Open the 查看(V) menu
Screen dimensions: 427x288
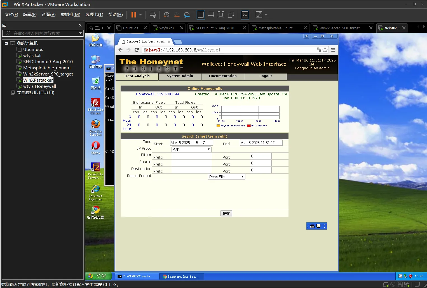click(48, 15)
